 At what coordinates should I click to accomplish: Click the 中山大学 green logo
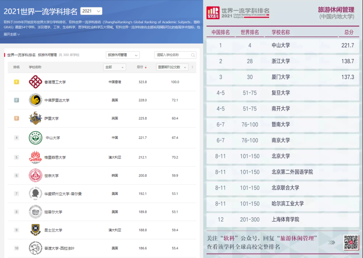click(x=35, y=138)
